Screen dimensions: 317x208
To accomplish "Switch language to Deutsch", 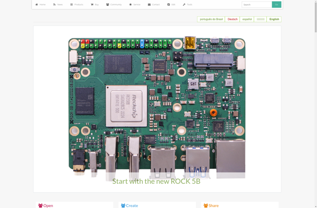I will click(232, 19).
